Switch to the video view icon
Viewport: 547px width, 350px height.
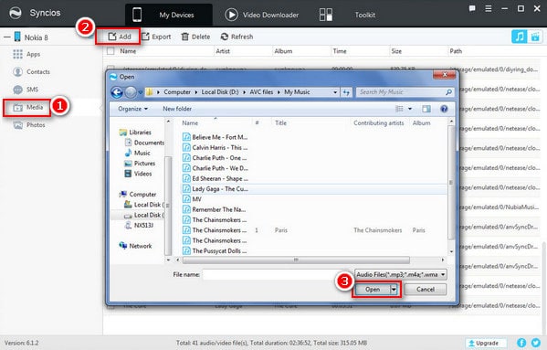pos(535,37)
